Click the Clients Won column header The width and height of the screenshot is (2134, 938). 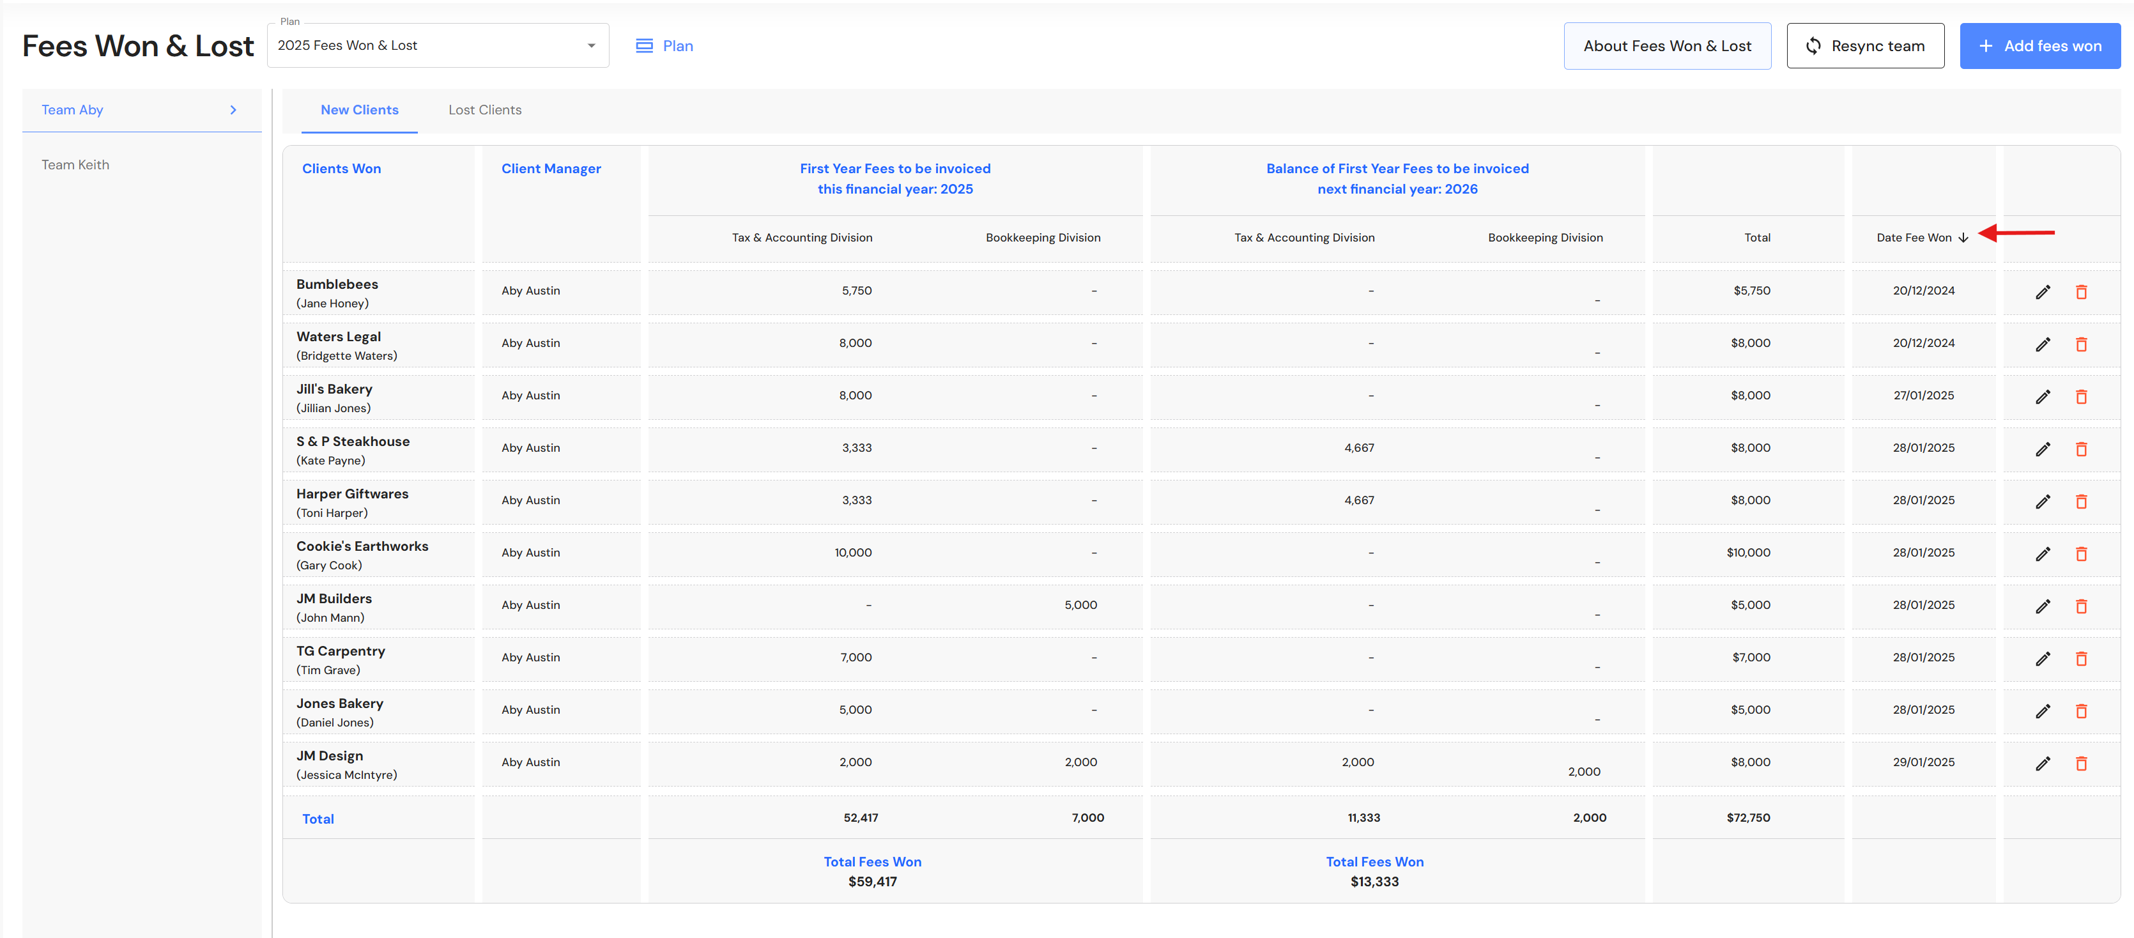coord(341,168)
